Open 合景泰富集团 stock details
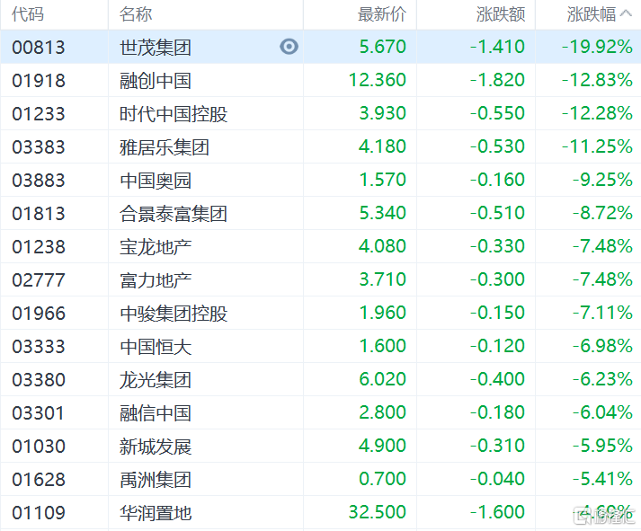 click(174, 214)
